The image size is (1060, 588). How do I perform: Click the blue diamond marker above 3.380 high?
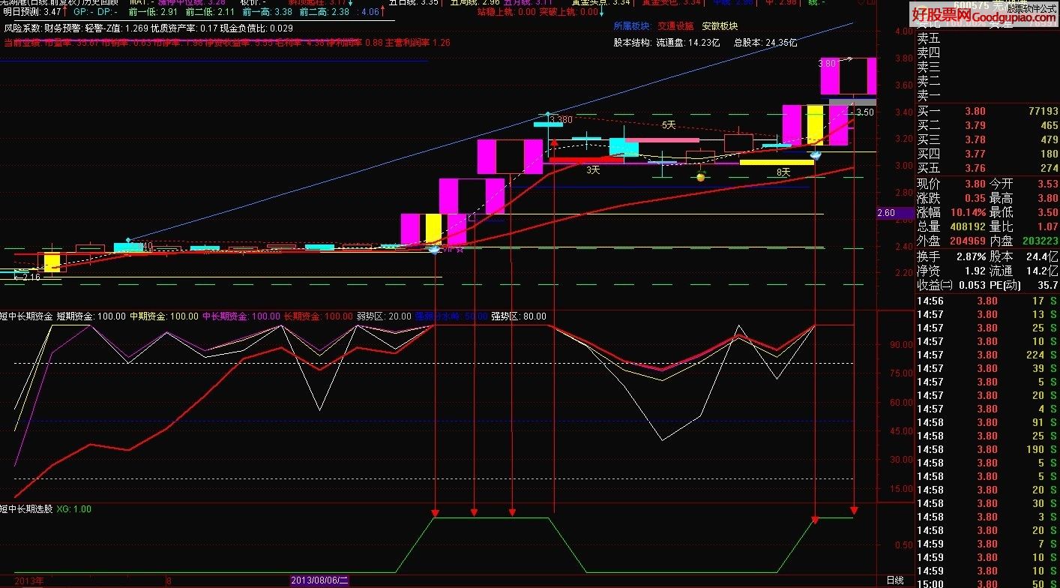(549, 112)
